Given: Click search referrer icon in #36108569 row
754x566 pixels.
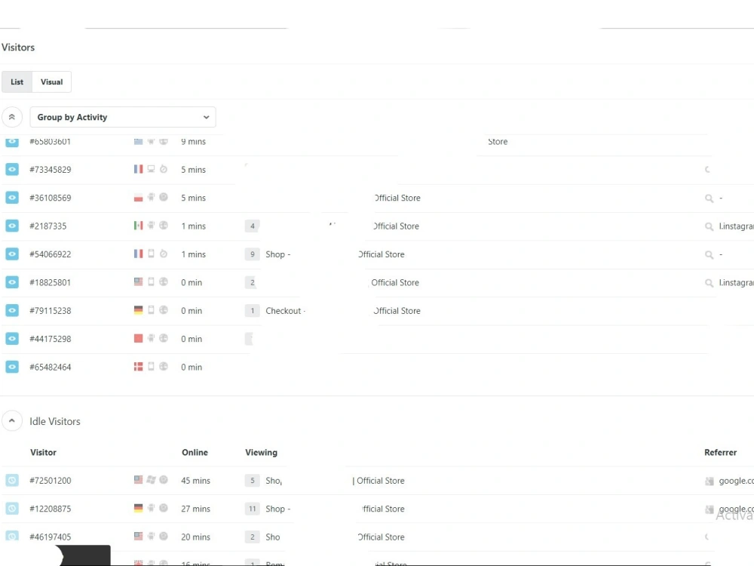Looking at the screenshot, I should (710, 198).
